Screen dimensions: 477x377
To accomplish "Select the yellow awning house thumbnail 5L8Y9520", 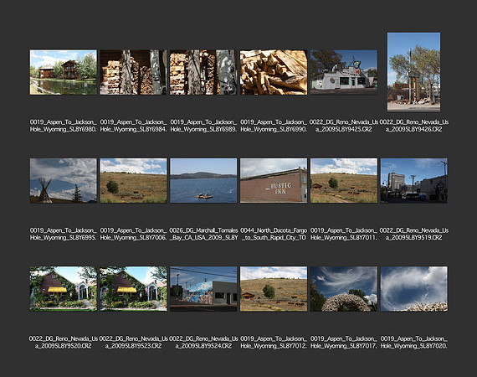I will coord(64,289).
